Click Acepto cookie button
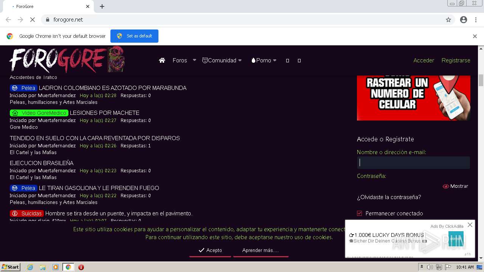Image resolution: width=484 pixels, height=272 pixels. pos(210,250)
